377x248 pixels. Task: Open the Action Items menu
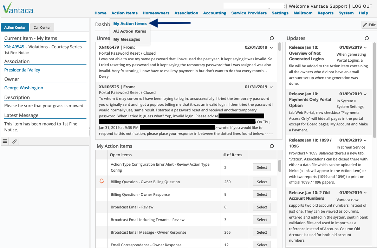click(124, 13)
